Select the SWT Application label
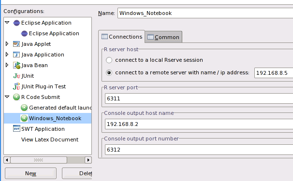Screen dimensions: 293x181 (43, 129)
